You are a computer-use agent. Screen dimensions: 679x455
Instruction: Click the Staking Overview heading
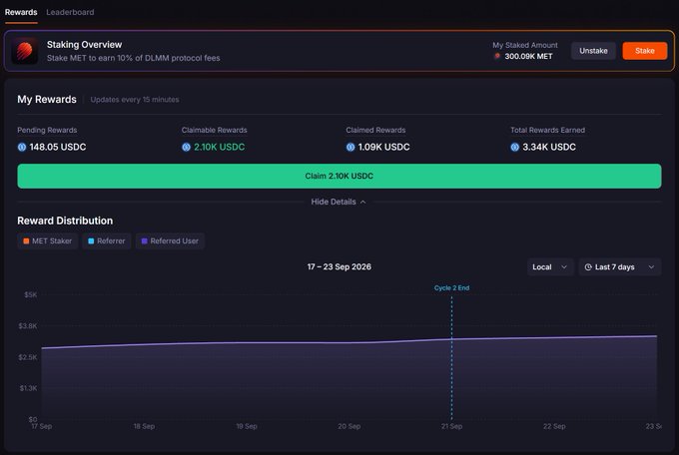tap(85, 45)
